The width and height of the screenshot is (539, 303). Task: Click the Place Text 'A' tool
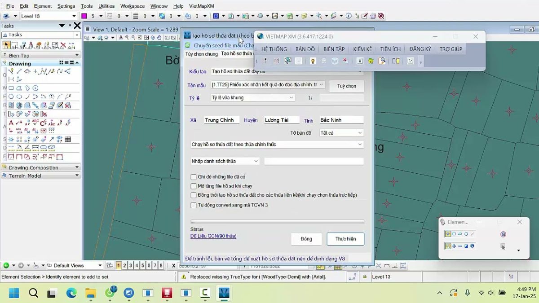click(11, 123)
